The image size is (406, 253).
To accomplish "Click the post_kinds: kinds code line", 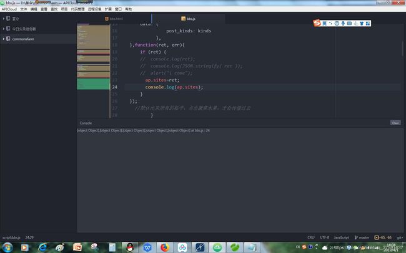I will click(x=189, y=31).
